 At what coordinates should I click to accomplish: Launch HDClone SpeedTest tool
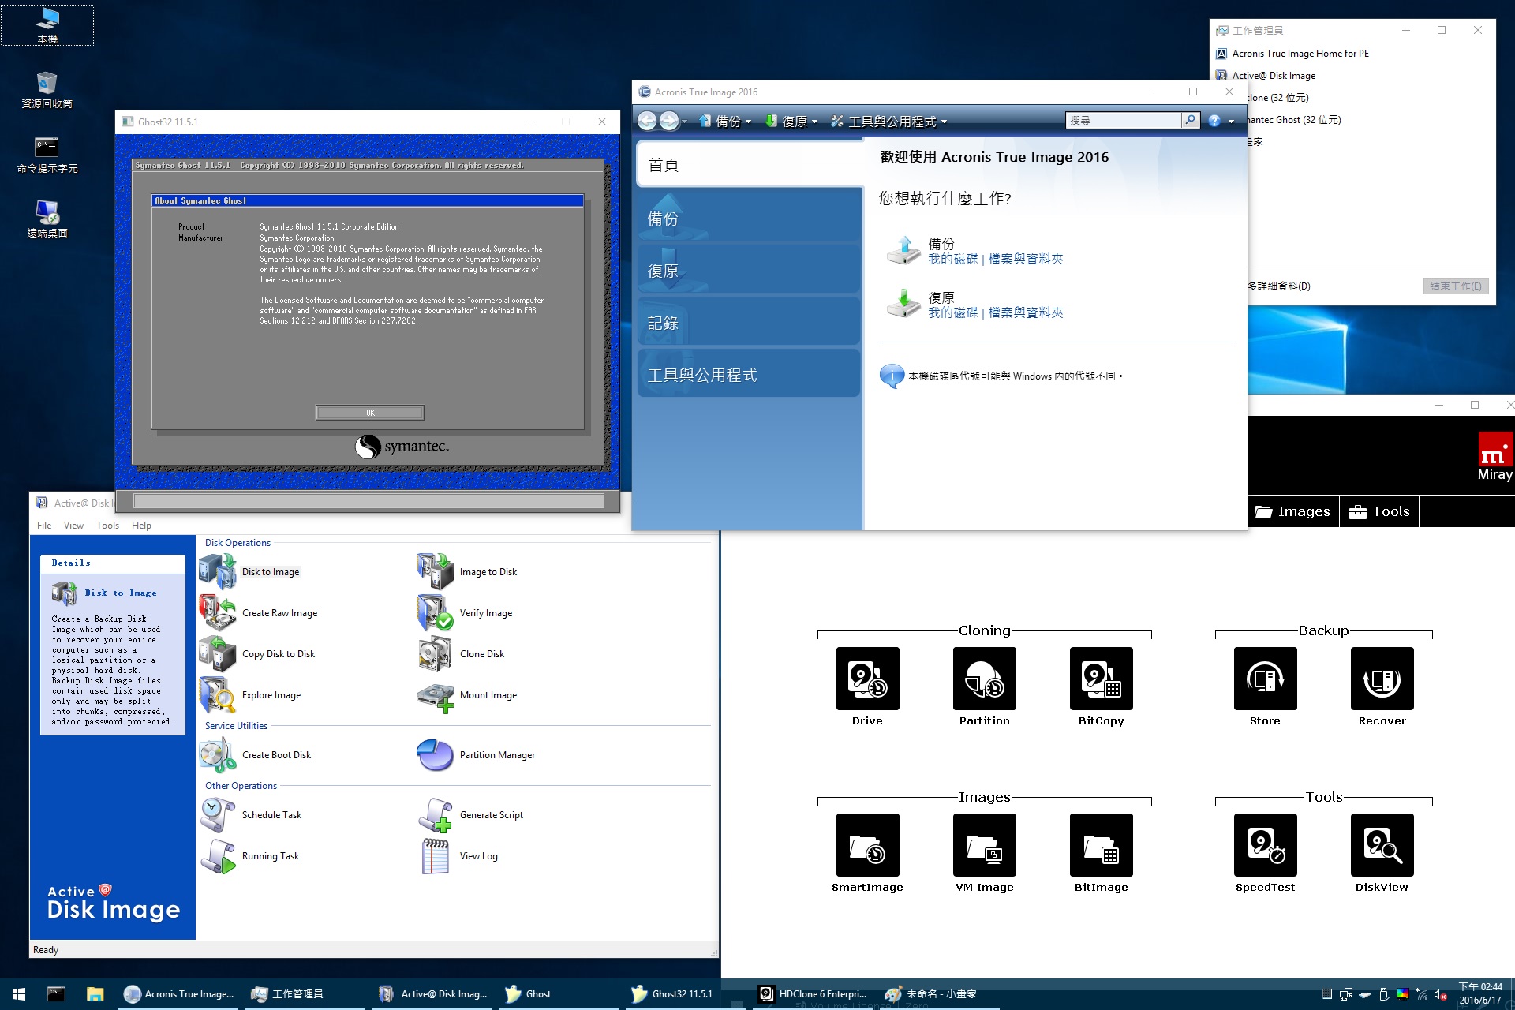1266,845
